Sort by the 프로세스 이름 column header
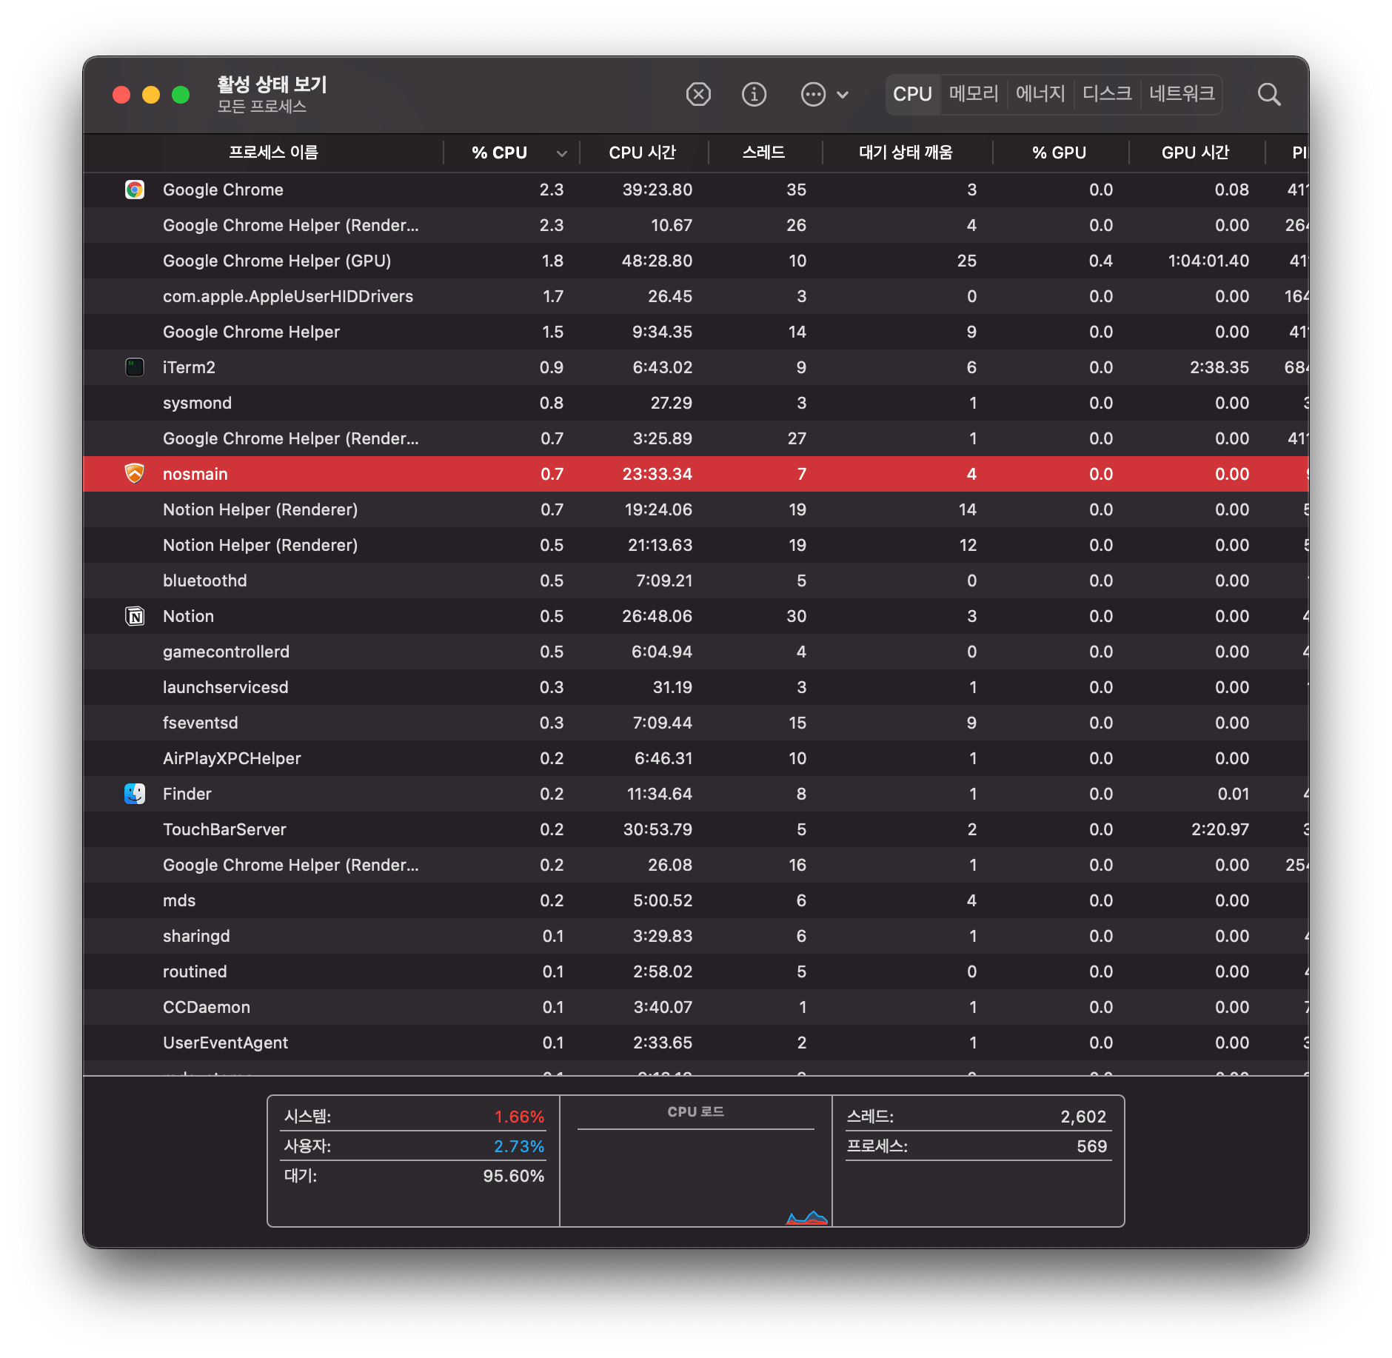The image size is (1392, 1358). point(273,153)
